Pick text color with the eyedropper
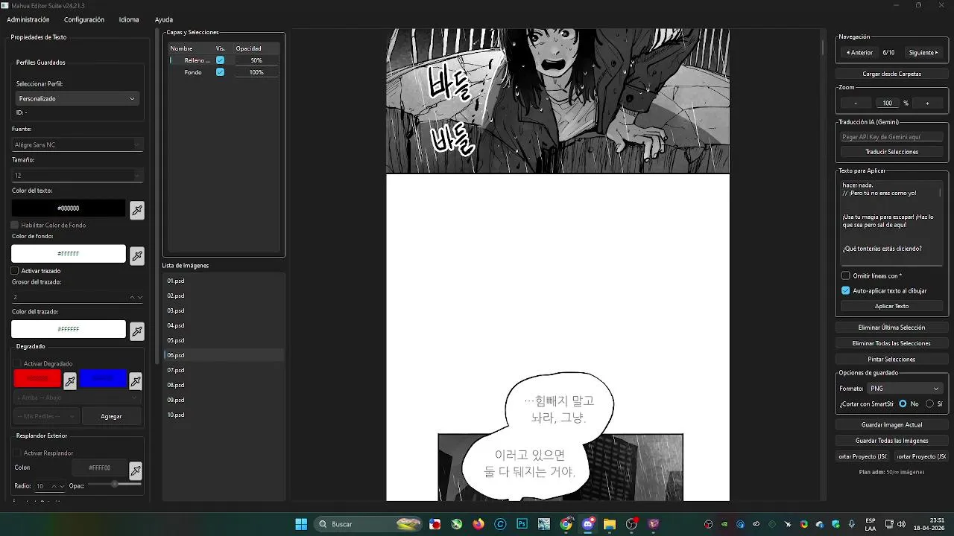This screenshot has width=954, height=536. 137,210
